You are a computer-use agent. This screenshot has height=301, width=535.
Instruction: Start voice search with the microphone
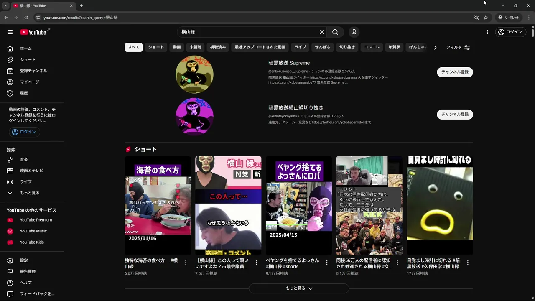tap(354, 32)
